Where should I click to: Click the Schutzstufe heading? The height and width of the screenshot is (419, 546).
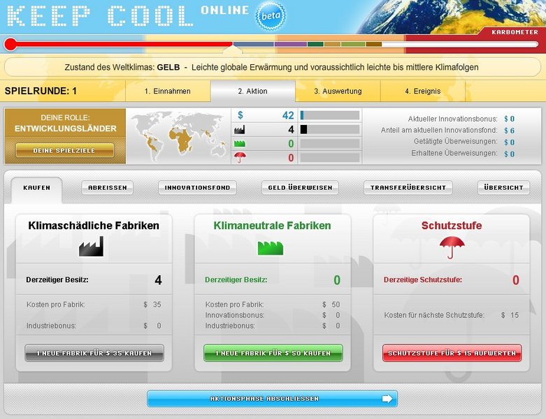(x=452, y=226)
